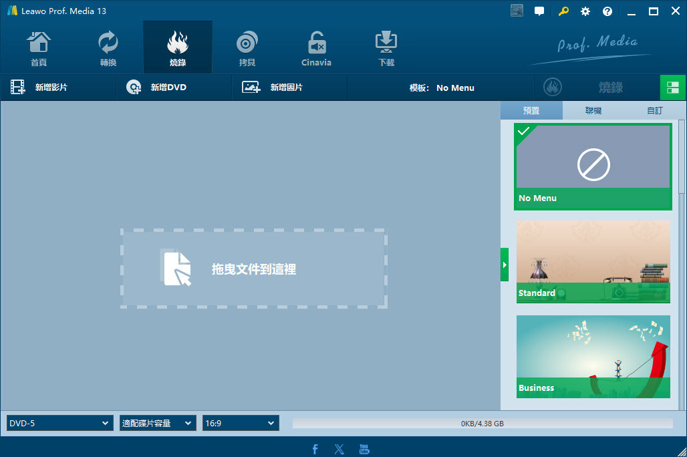Image resolution: width=687 pixels, height=457 pixels.
Task: Expand the DVD-5 disc type dropdown
Action: tap(59, 423)
